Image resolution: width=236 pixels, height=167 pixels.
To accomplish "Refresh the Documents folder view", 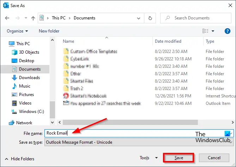I will [150, 18].
